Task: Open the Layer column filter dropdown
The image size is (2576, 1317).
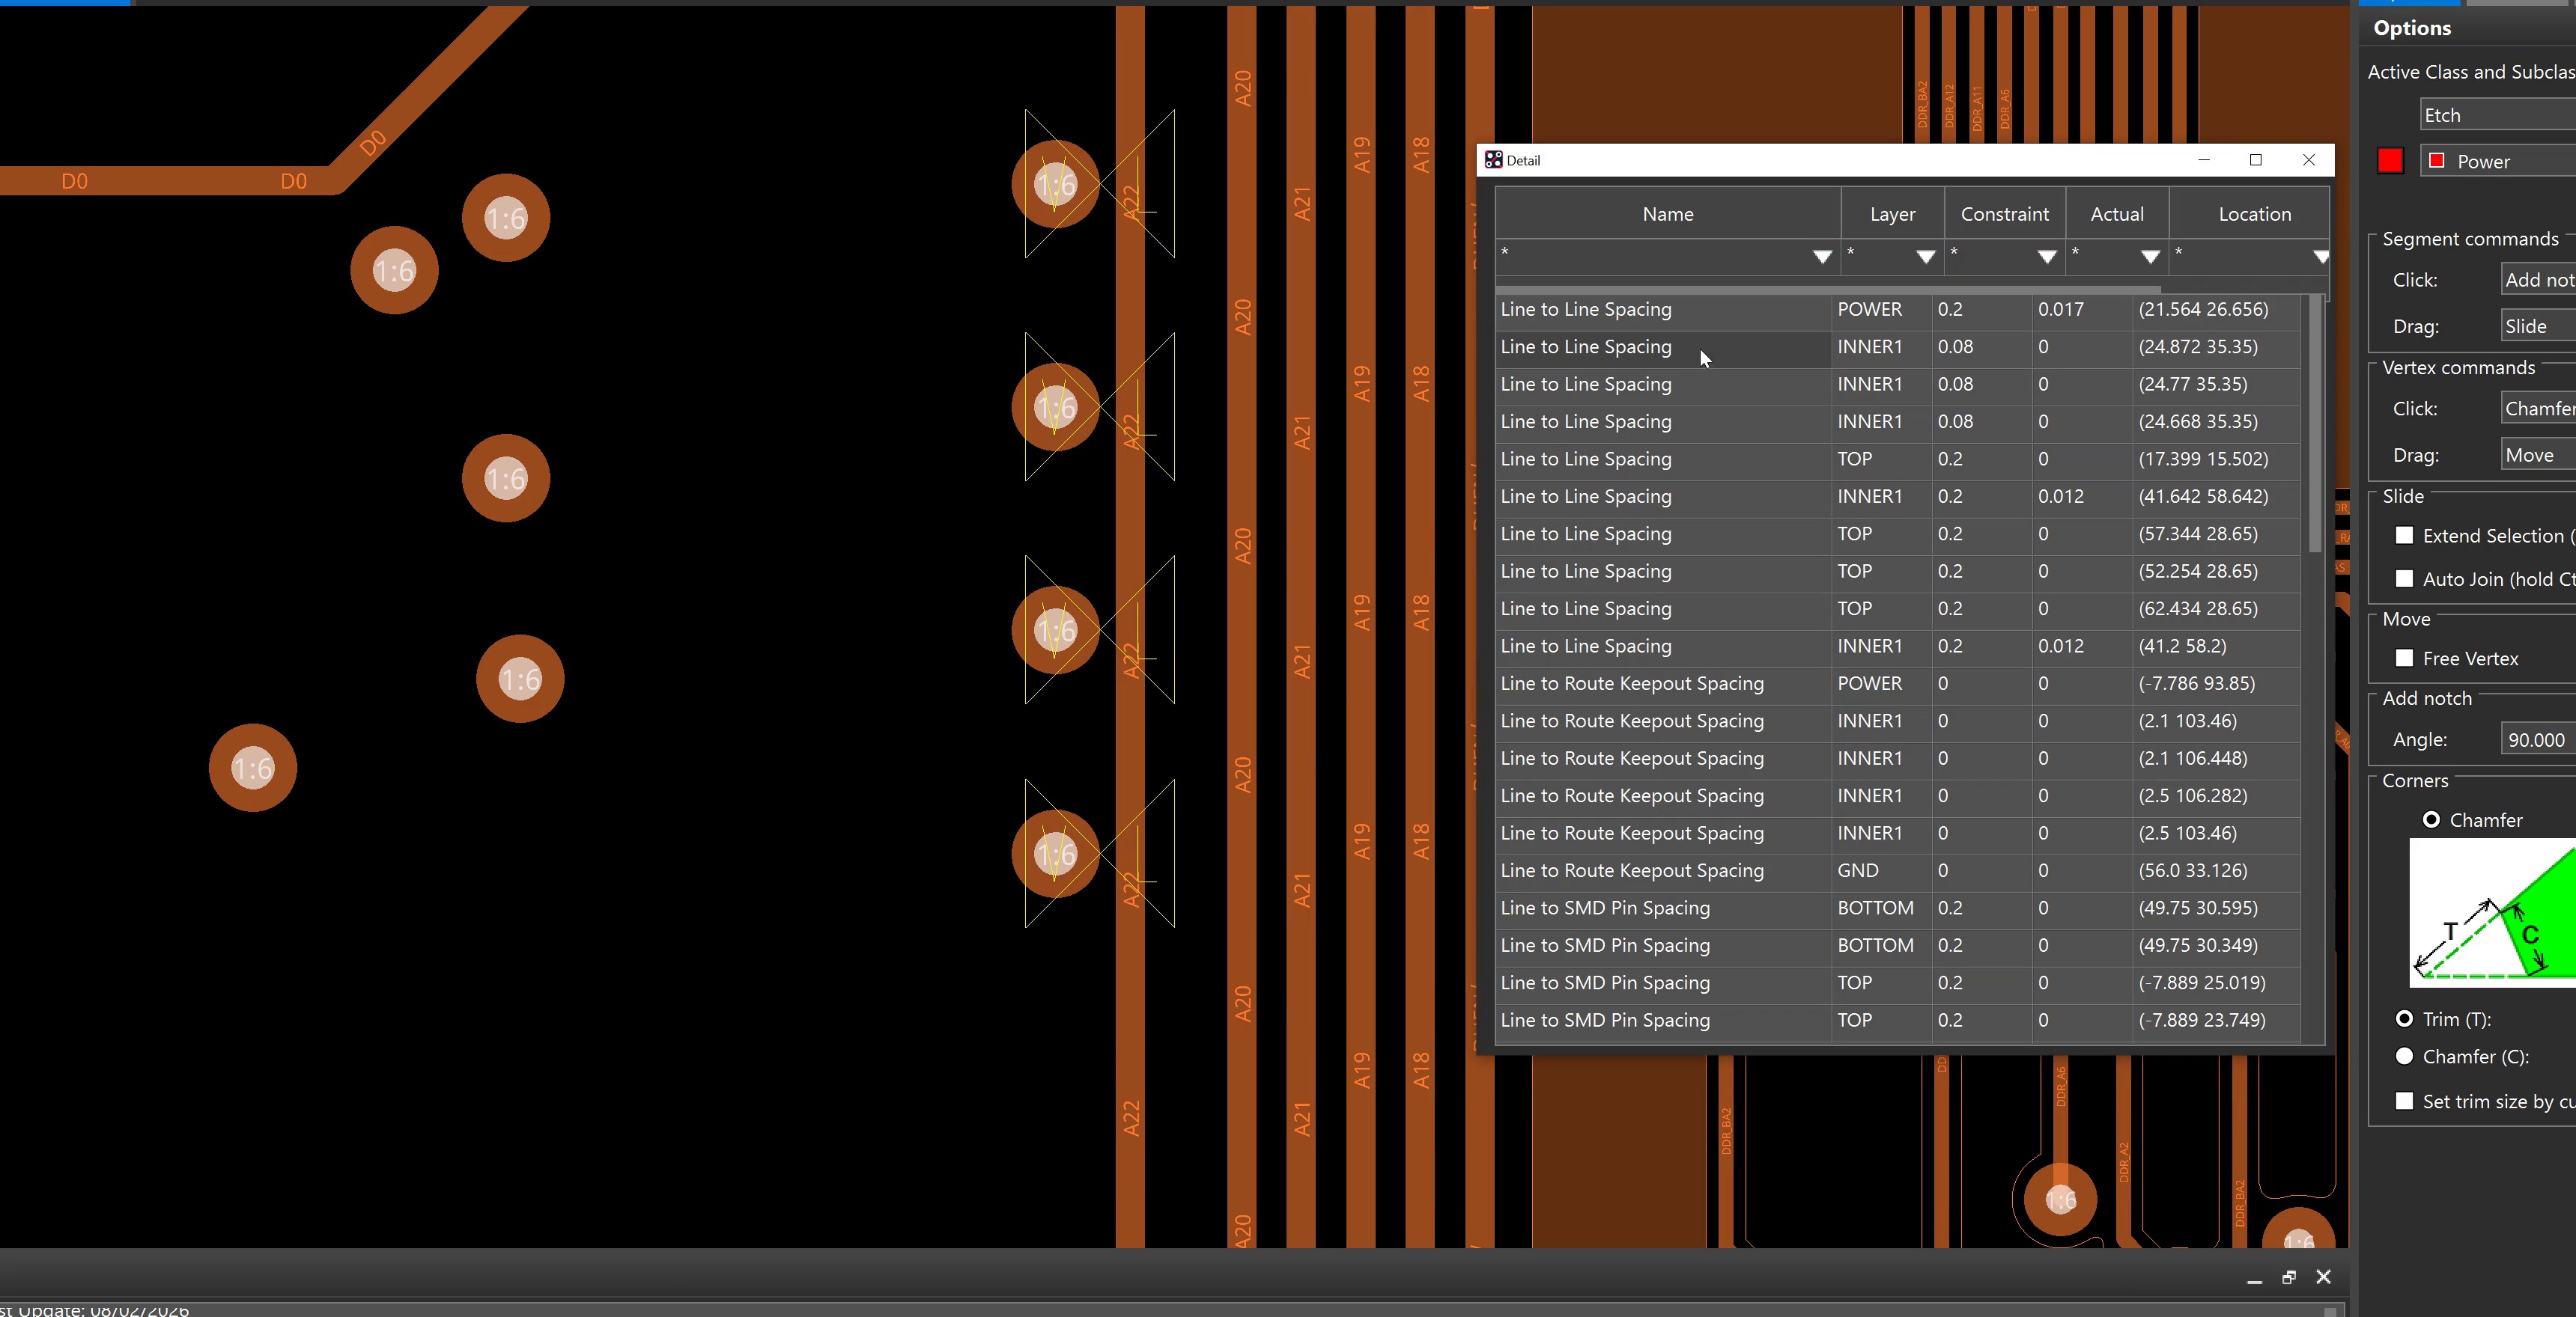Action: [1925, 257]
